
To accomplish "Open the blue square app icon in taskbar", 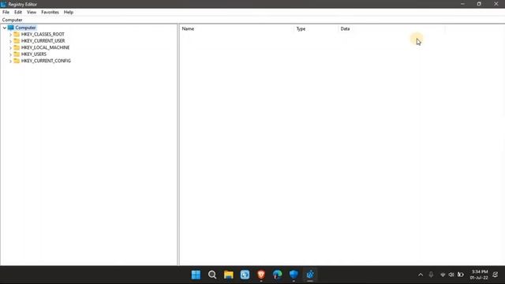I will (x=245, y=275).
